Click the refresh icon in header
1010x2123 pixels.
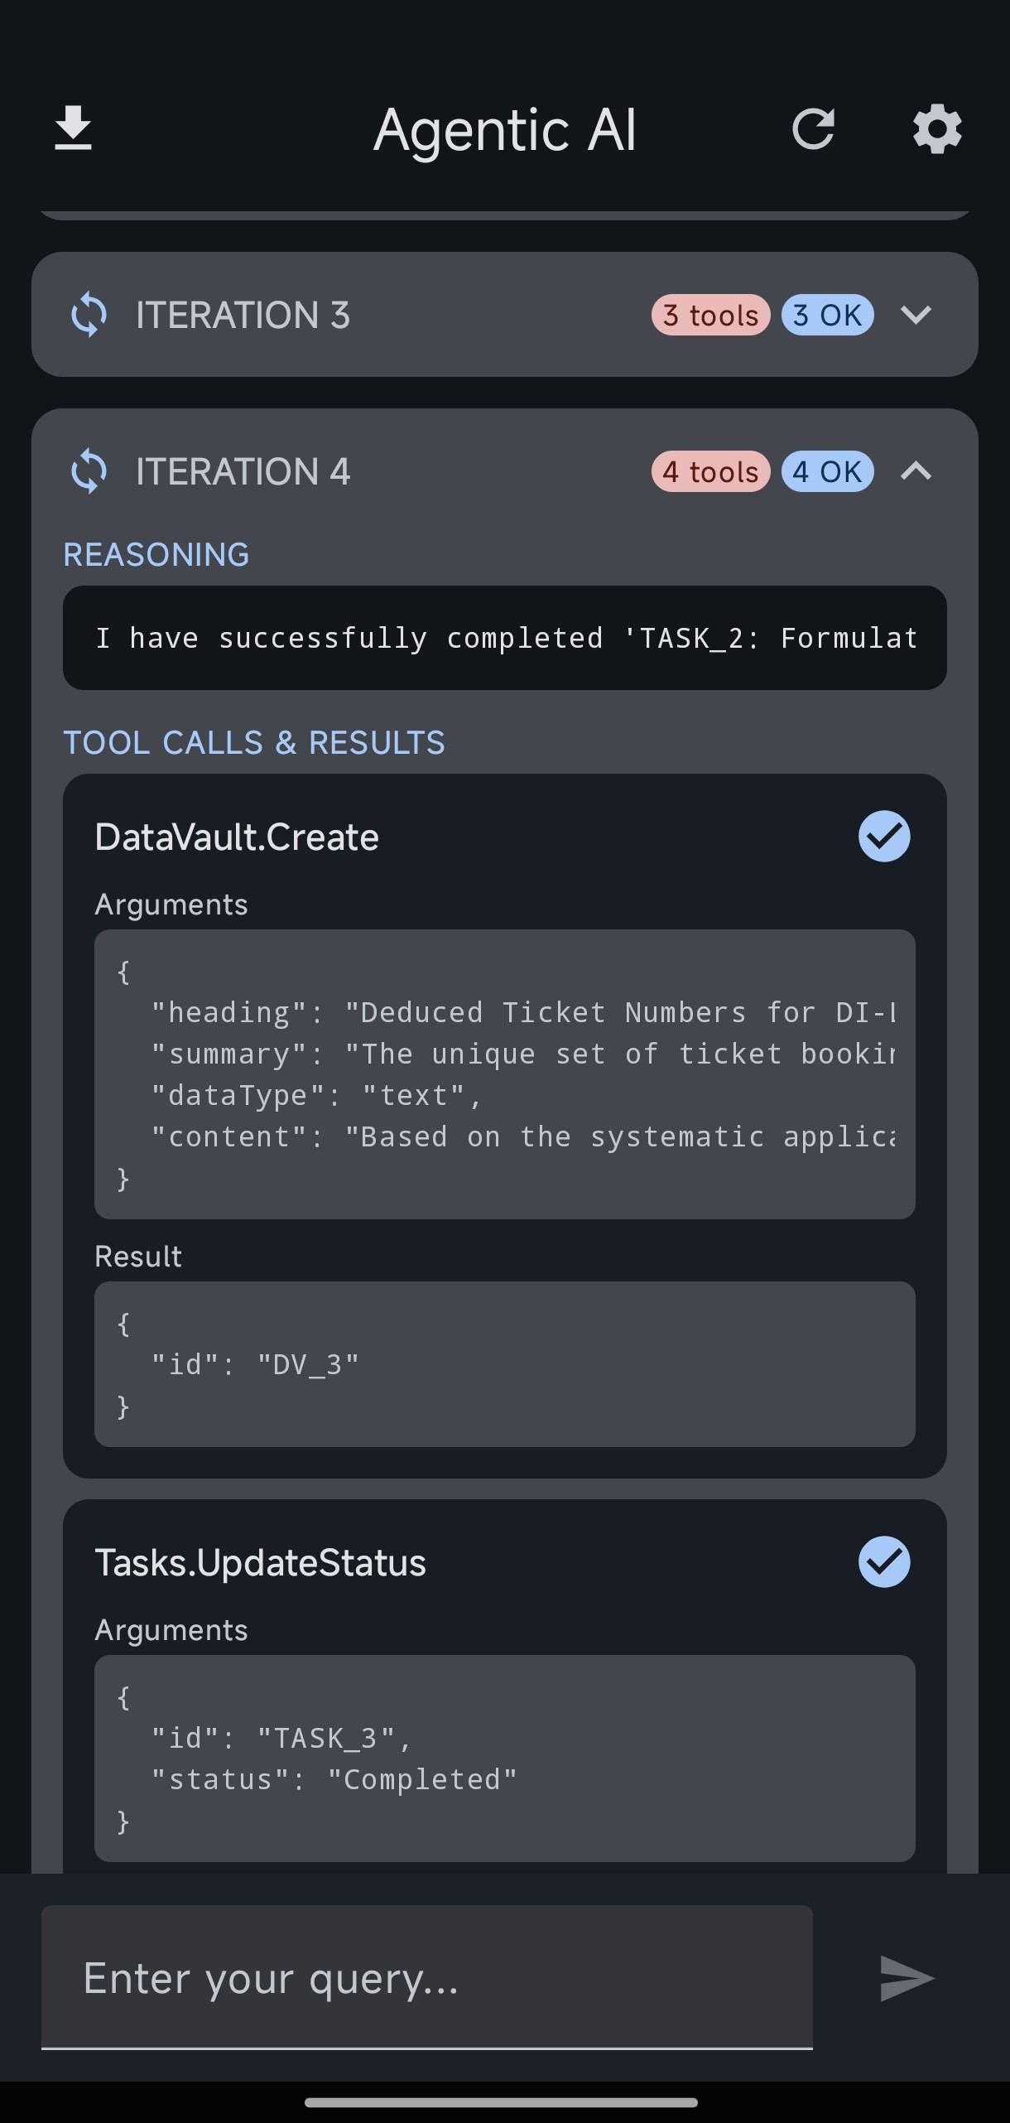pos(813,129)
